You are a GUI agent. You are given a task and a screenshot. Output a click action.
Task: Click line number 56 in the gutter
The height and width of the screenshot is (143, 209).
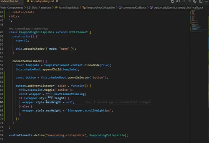2,61
